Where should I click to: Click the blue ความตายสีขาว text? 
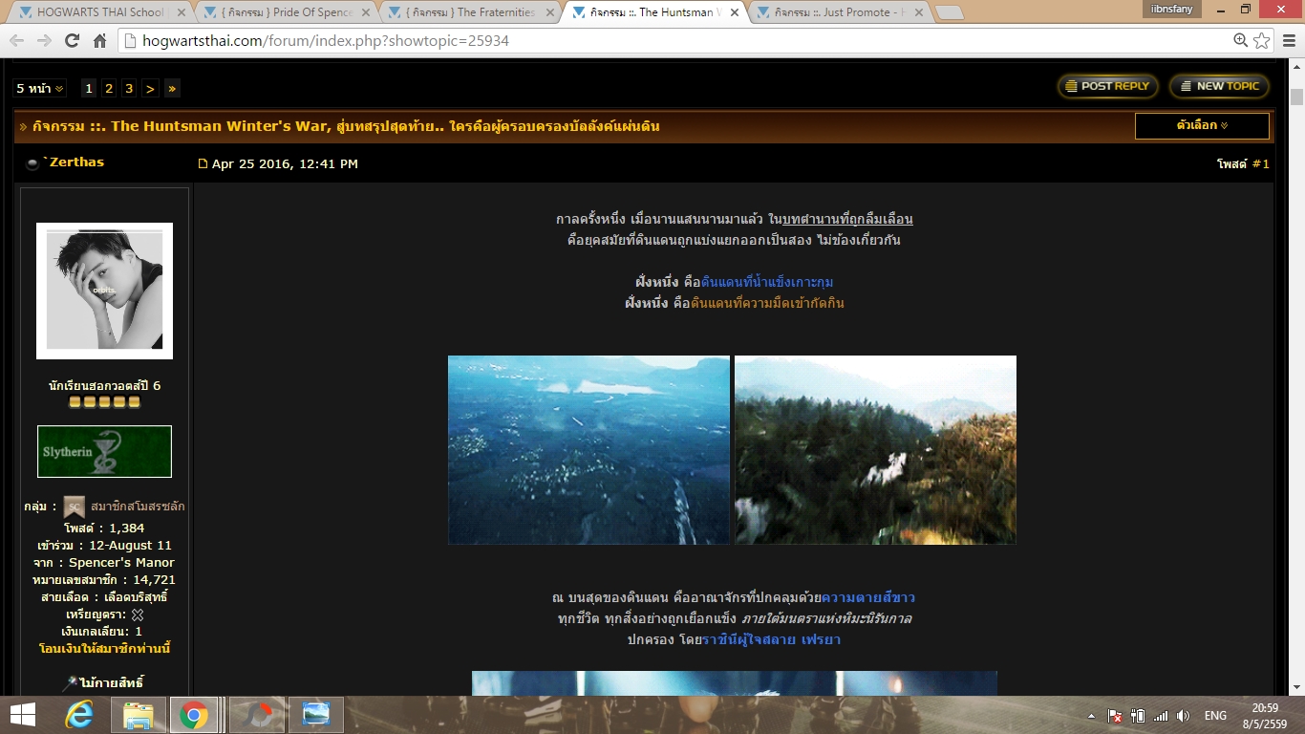(867, 597)
